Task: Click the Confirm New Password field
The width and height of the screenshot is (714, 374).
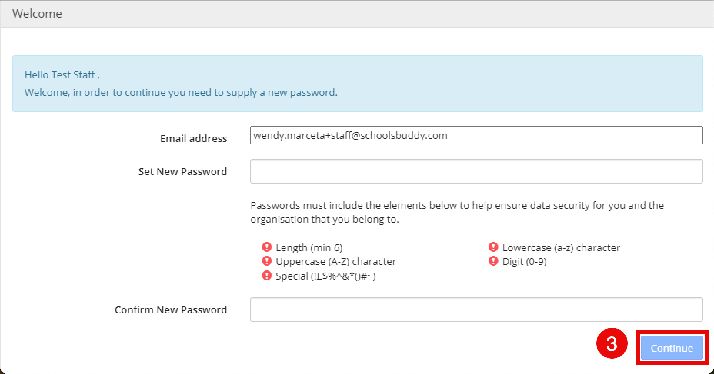Action: (x=476, y=309)
